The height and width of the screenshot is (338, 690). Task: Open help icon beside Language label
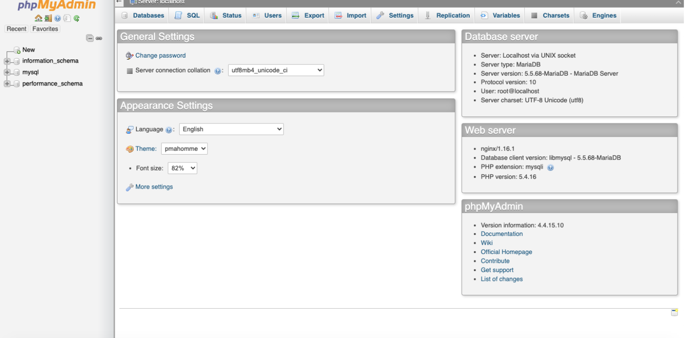[x=168, y=130]
